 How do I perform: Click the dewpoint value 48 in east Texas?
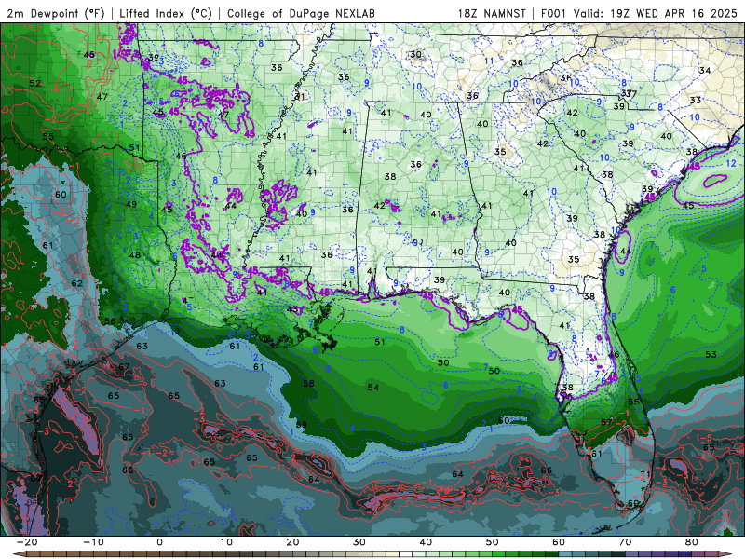[x=135, y=254]
